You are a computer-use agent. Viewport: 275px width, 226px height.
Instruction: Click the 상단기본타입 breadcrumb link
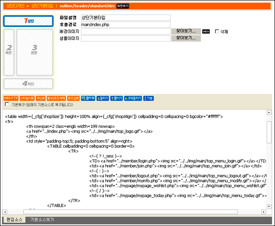[42, 6]
